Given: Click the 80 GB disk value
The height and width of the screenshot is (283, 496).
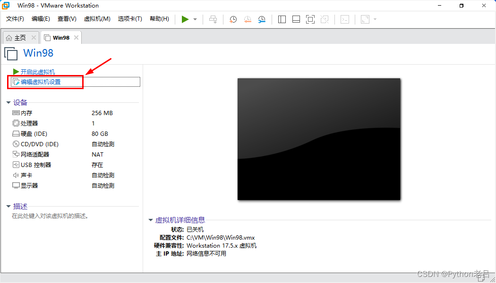Looking at the screenshot, I should tap(100, 133).
